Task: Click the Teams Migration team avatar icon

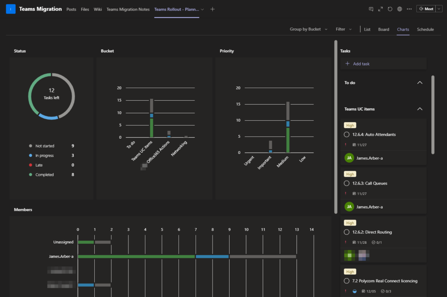Action: 10,9
